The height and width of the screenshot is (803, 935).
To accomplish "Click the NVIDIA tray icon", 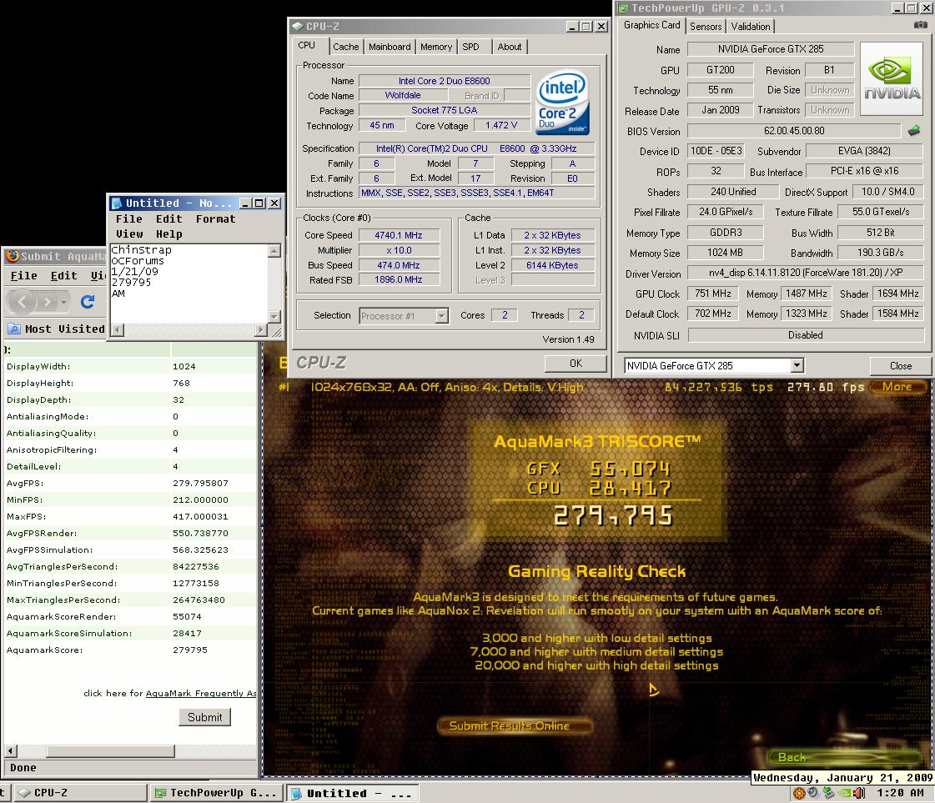I will point(844,793).
